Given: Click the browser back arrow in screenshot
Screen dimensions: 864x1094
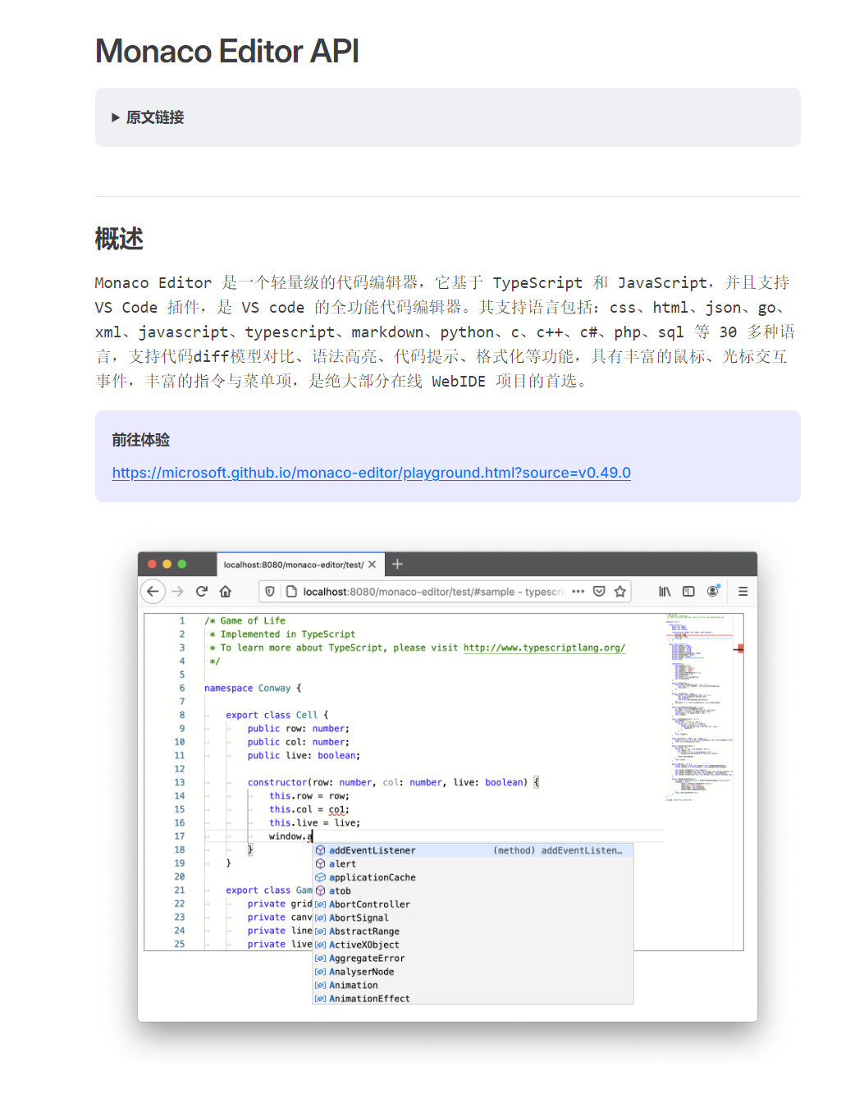Looking at the screenshot, I should point(153,591).
